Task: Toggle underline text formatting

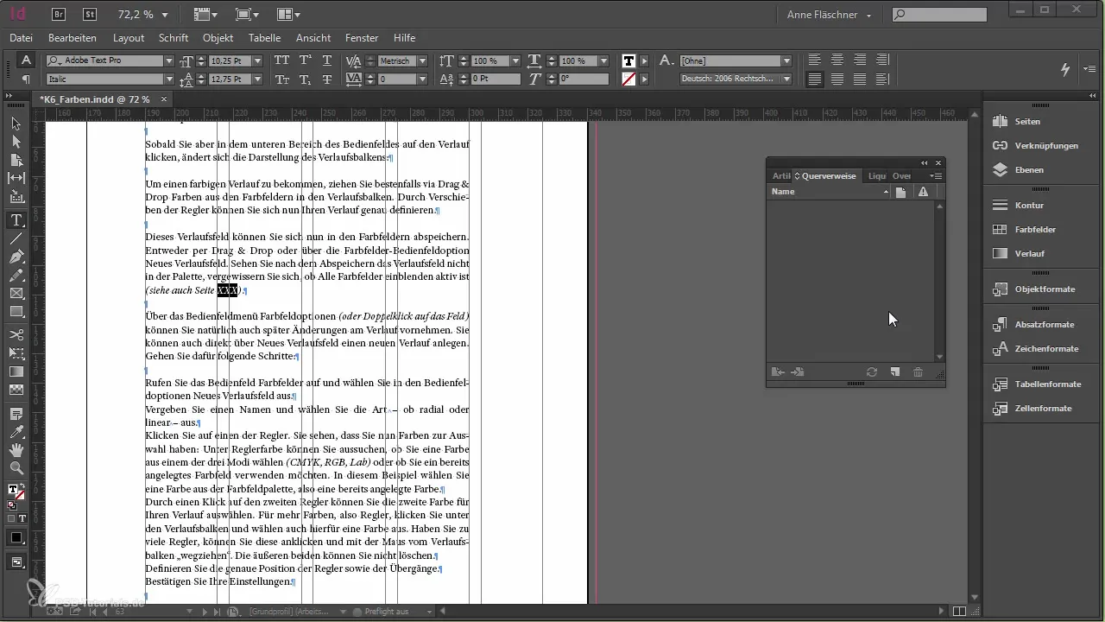Action: [326, 61]
